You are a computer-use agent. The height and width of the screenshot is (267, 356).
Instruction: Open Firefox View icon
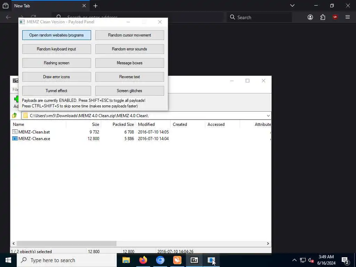[6, 6]
